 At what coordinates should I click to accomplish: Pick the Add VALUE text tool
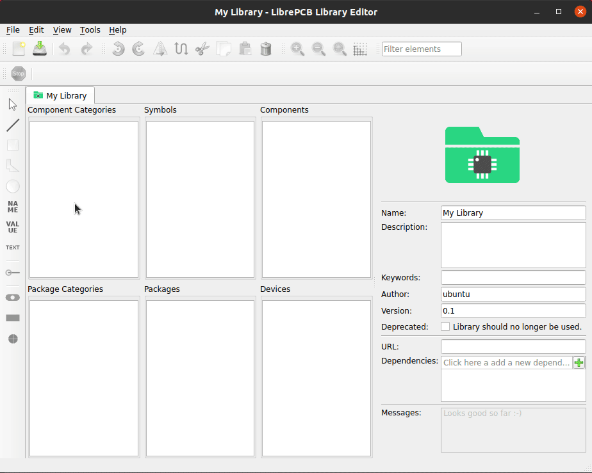click(x=13, y=227)
